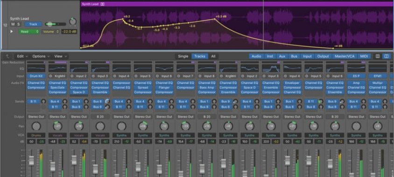
Task: Switch mixer to Single view
Action: [x=183, y=56]
